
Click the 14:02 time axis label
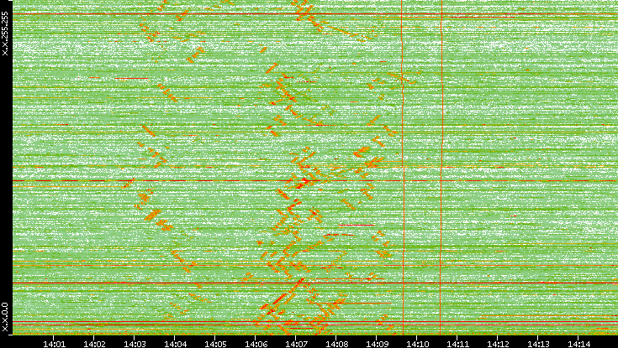pyautogui.click(x=94, y=345)
